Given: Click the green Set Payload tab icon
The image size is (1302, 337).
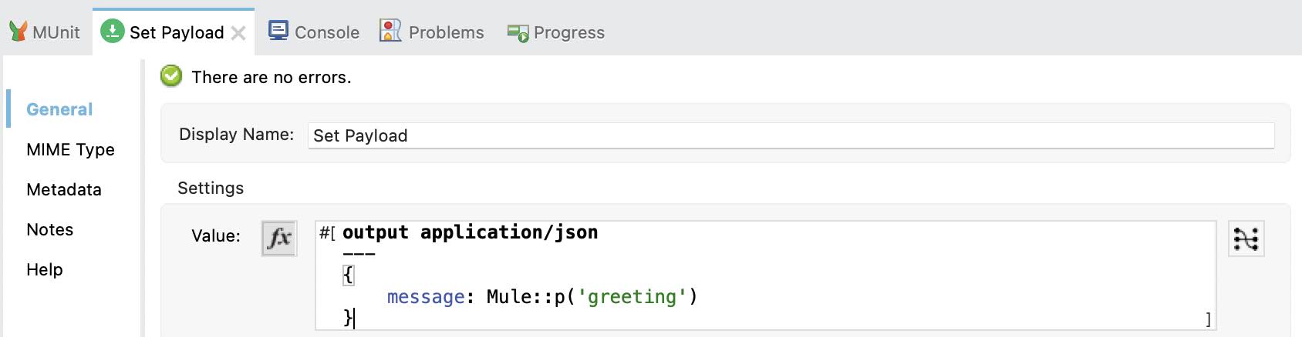Looking at the screenshot, I should [113, 32].
